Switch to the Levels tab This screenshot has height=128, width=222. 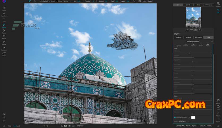pyautogui.click(x=188, y=5)
